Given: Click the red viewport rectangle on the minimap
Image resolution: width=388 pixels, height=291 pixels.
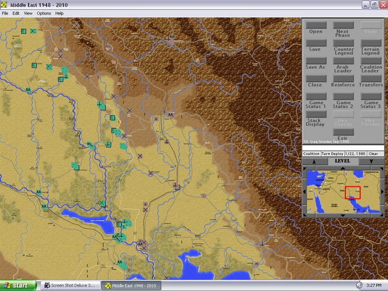Looking at the screenshot, I should (353, 192).
